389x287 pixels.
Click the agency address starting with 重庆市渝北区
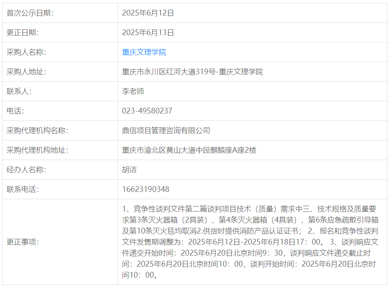click(x=189, y=150)
